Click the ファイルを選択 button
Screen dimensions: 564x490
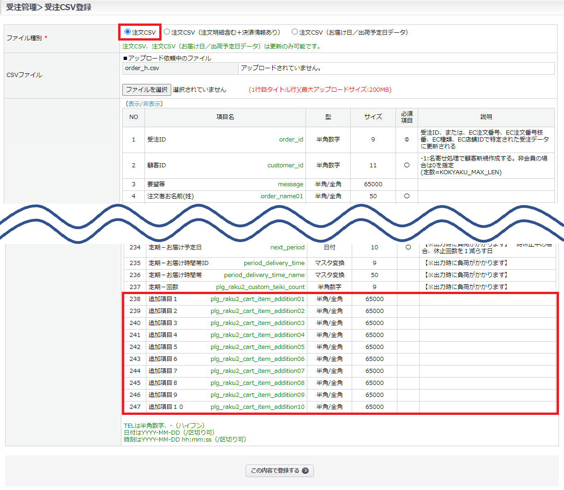coord(147,89)
